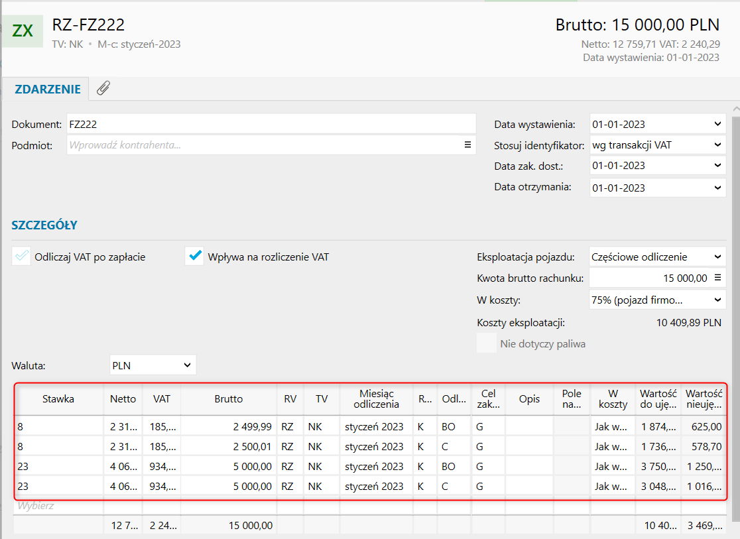Expand the Eksploatacja pojazdu dropdown

pos(717,257)
